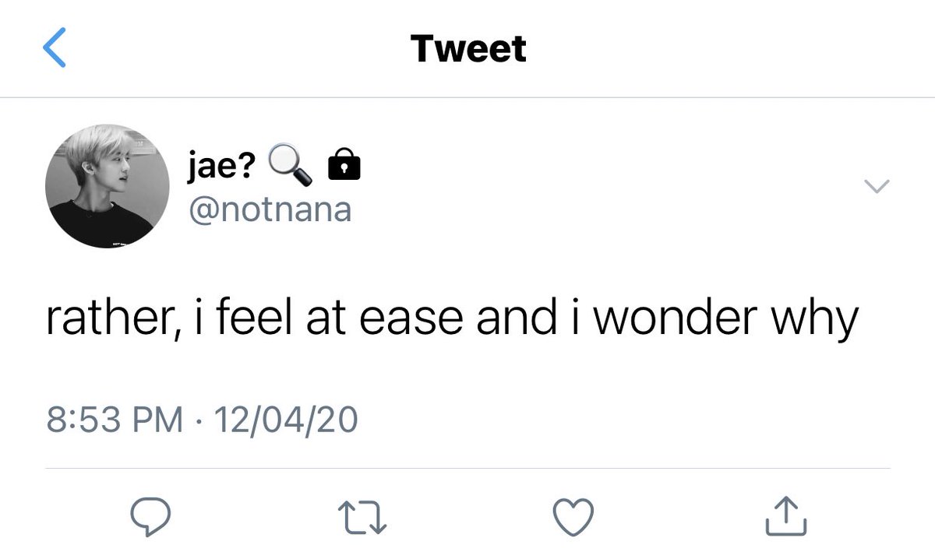The height and width of the screenshot is (559, 935).
Task: Tap the 8:53 PM timestamp
Action: click(x=115, y=420)
